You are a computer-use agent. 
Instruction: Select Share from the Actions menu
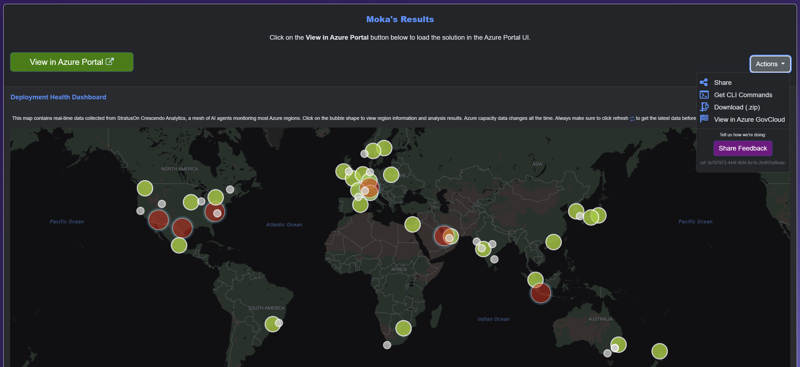pos(723,82)
